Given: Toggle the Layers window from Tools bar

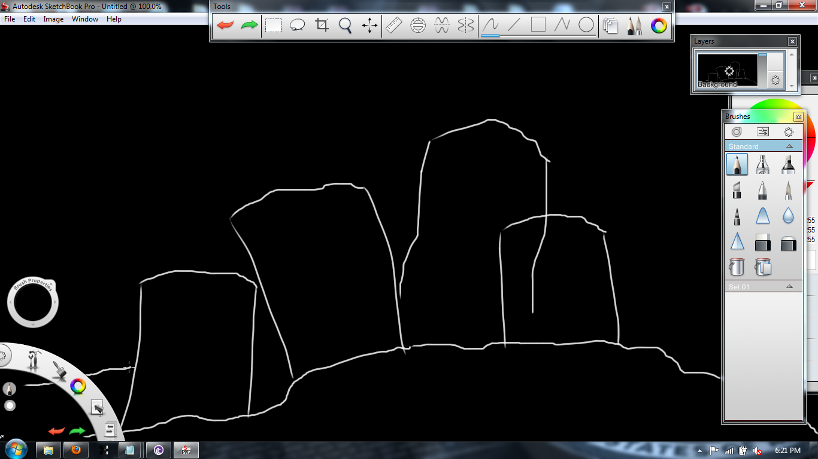Looking at the screenshot, I should [611, 26].
